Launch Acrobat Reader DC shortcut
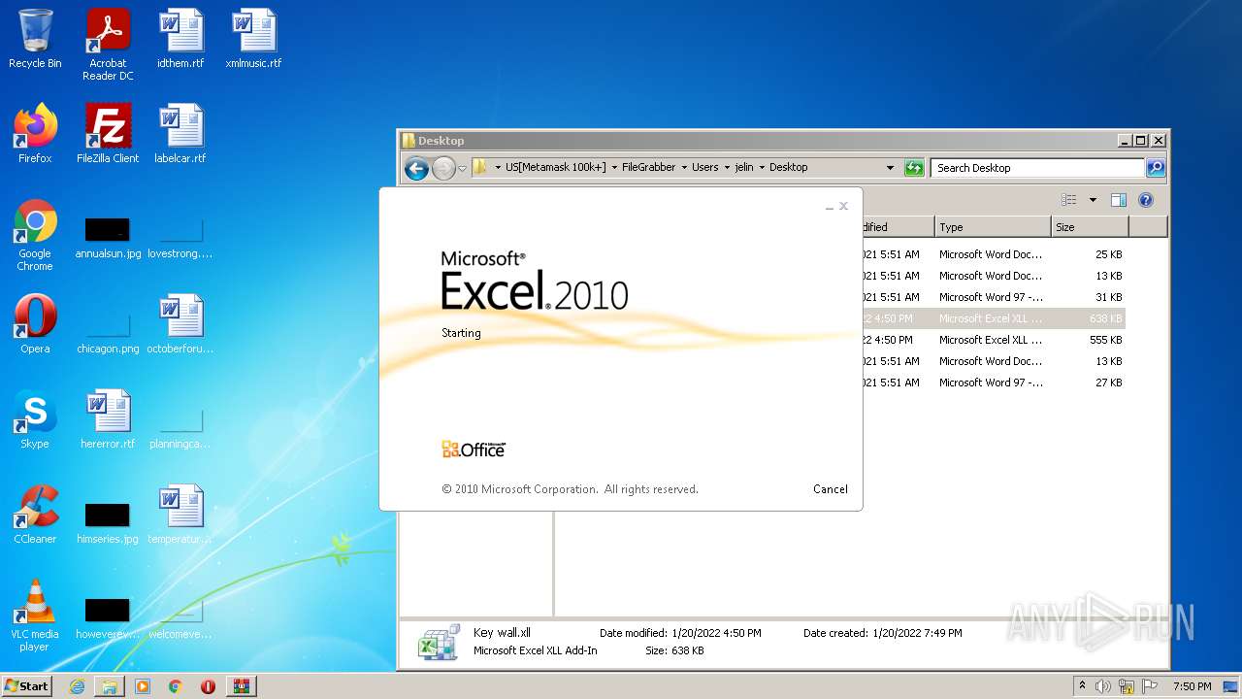Image resolution: width=1242 pixels, height=699 pixels. (108, 44)
